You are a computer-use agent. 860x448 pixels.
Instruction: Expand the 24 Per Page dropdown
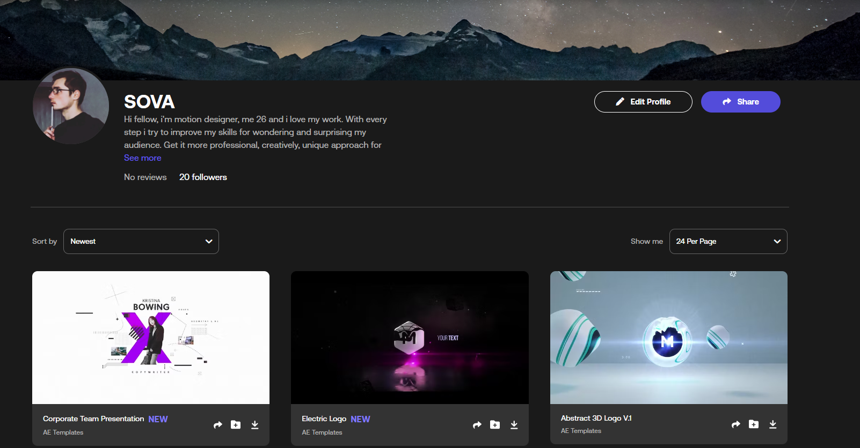[728, 242]
